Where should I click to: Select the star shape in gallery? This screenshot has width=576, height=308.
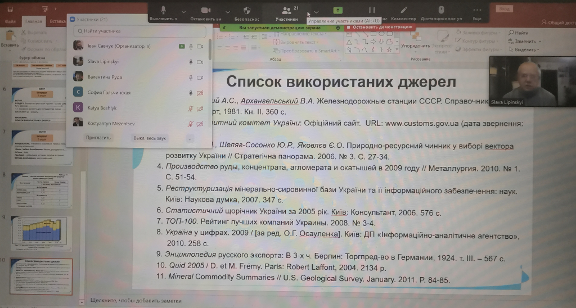pyautogui.click(x=389, y=49)
